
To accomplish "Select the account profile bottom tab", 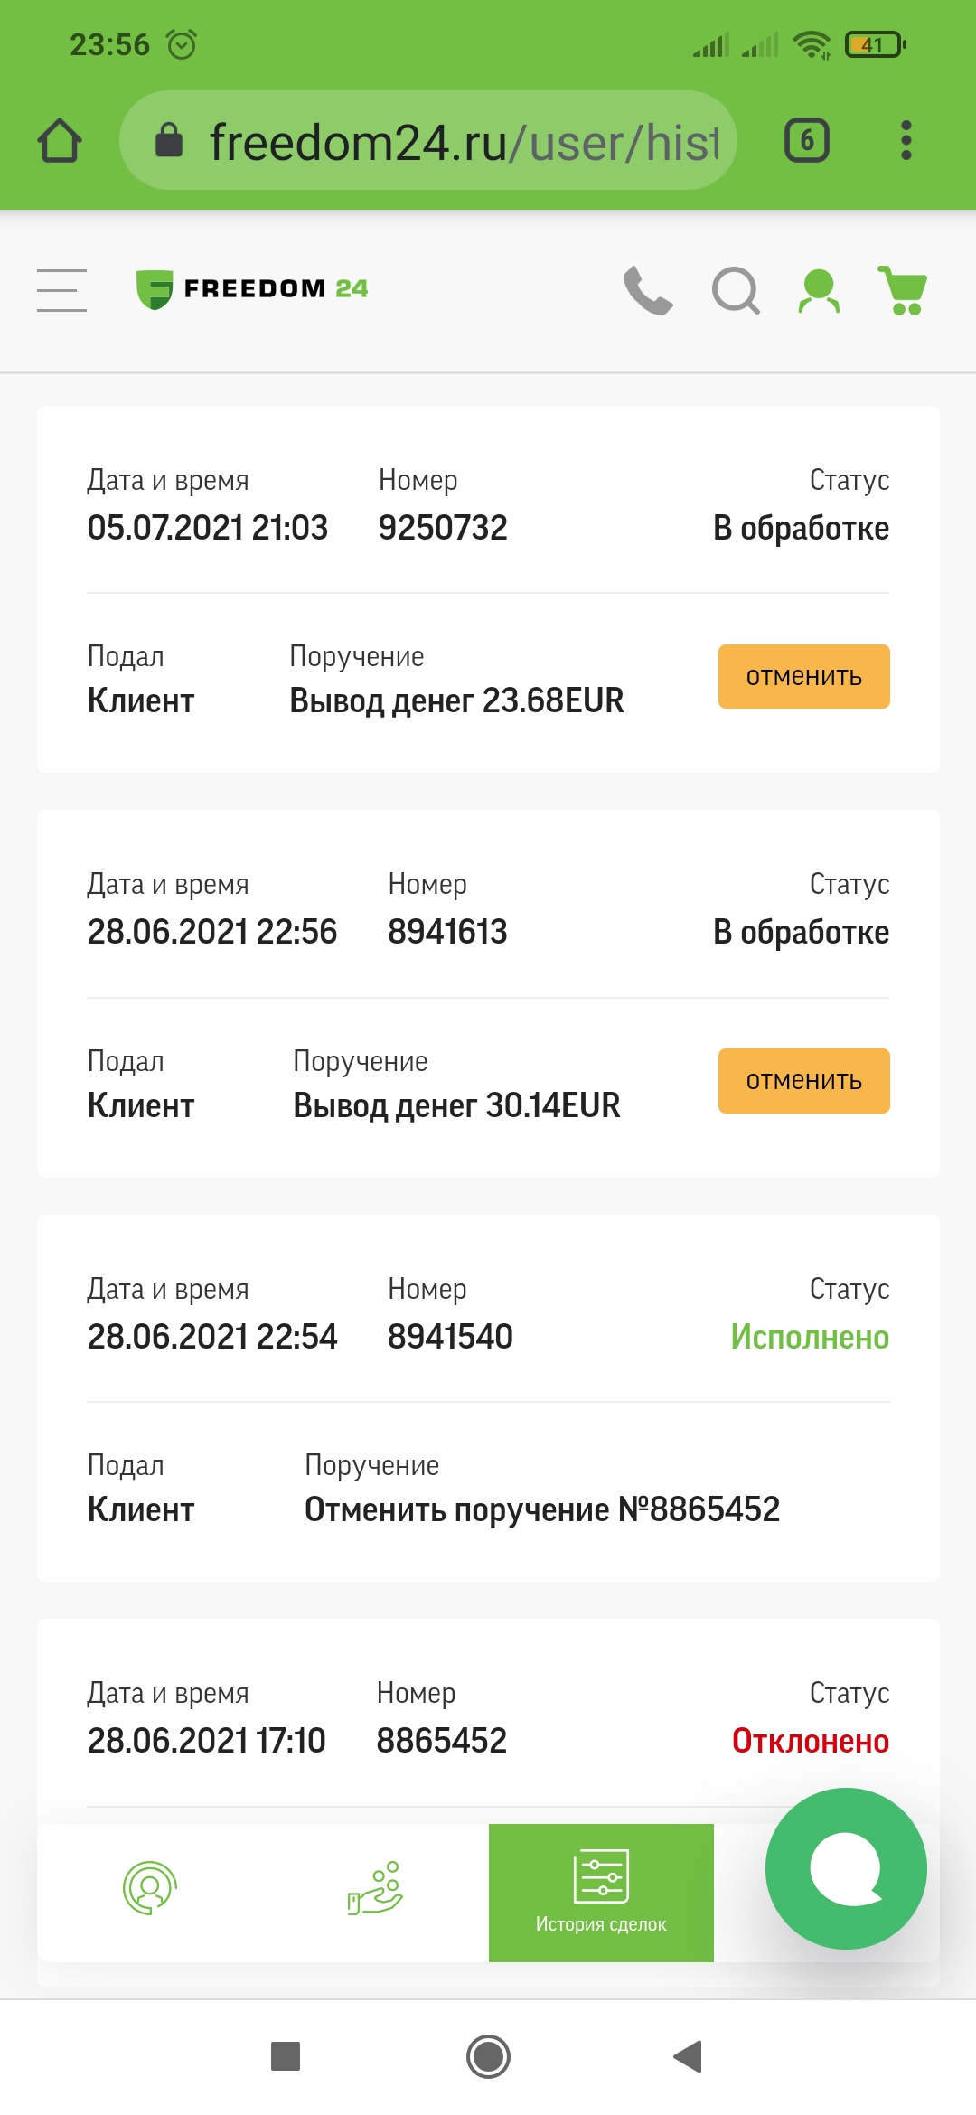I will click(x=150, y=1888).
